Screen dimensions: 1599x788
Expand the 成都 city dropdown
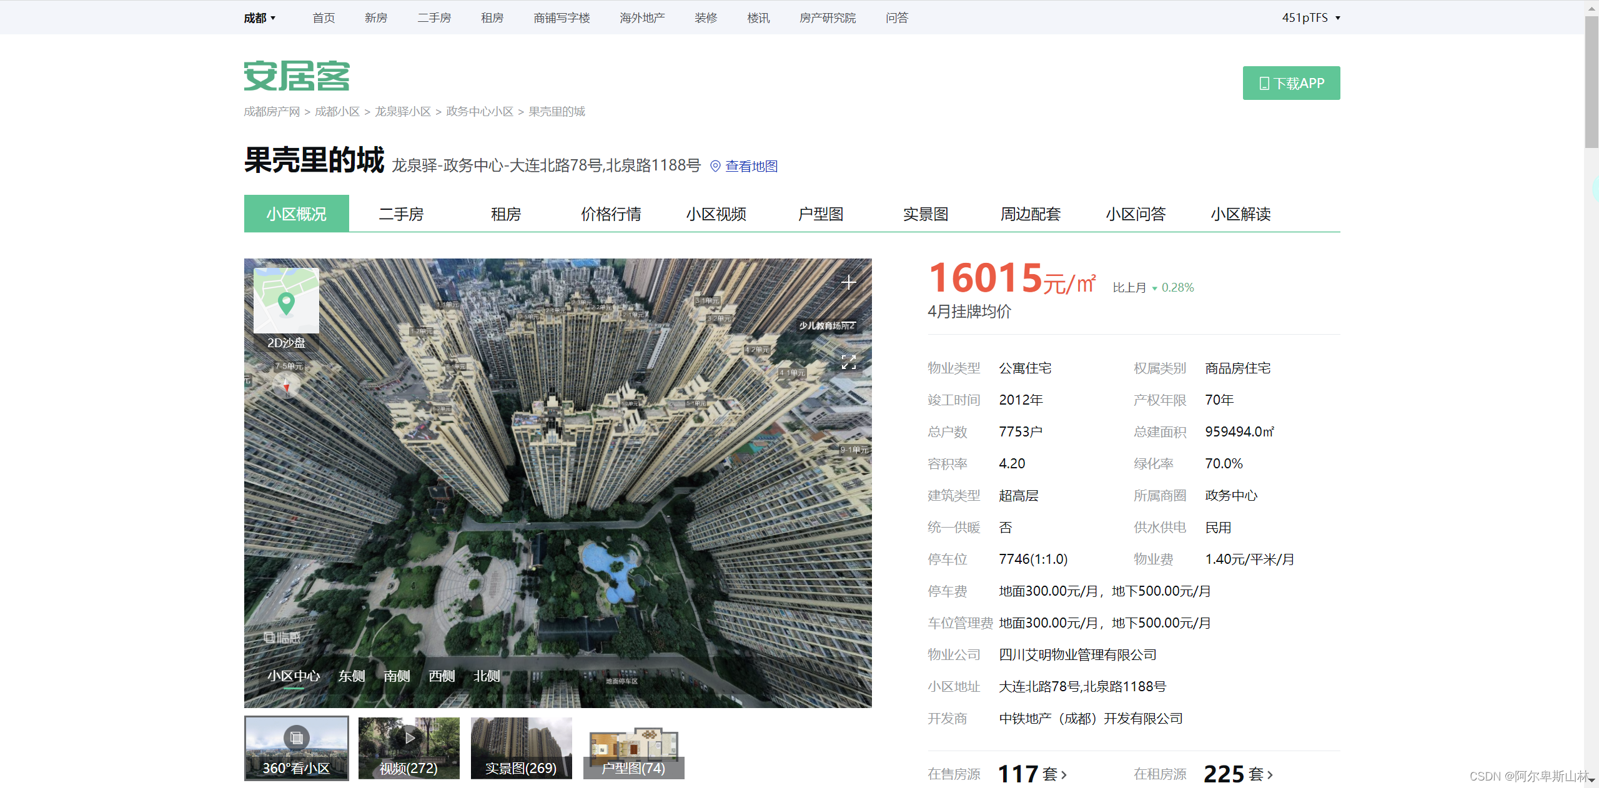point(259,18)
